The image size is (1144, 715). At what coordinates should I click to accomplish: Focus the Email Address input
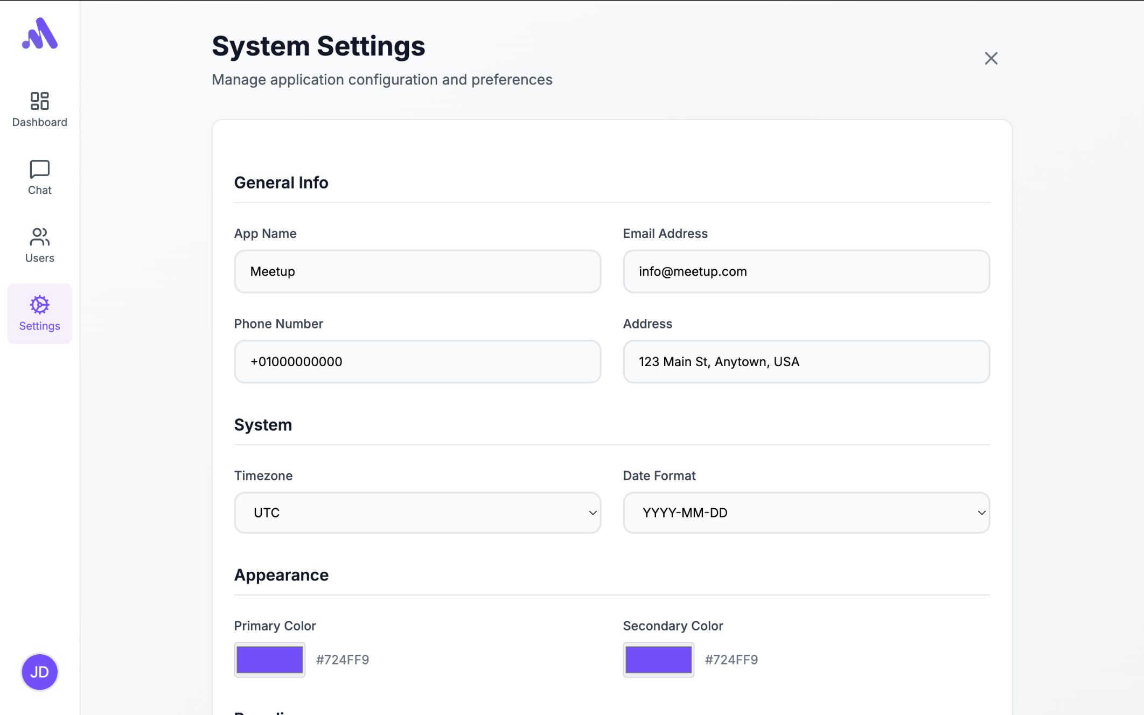coord(806,271)
